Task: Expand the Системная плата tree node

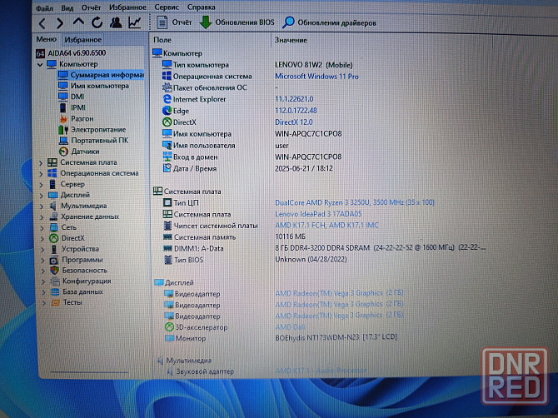Action: pos(41,163)
